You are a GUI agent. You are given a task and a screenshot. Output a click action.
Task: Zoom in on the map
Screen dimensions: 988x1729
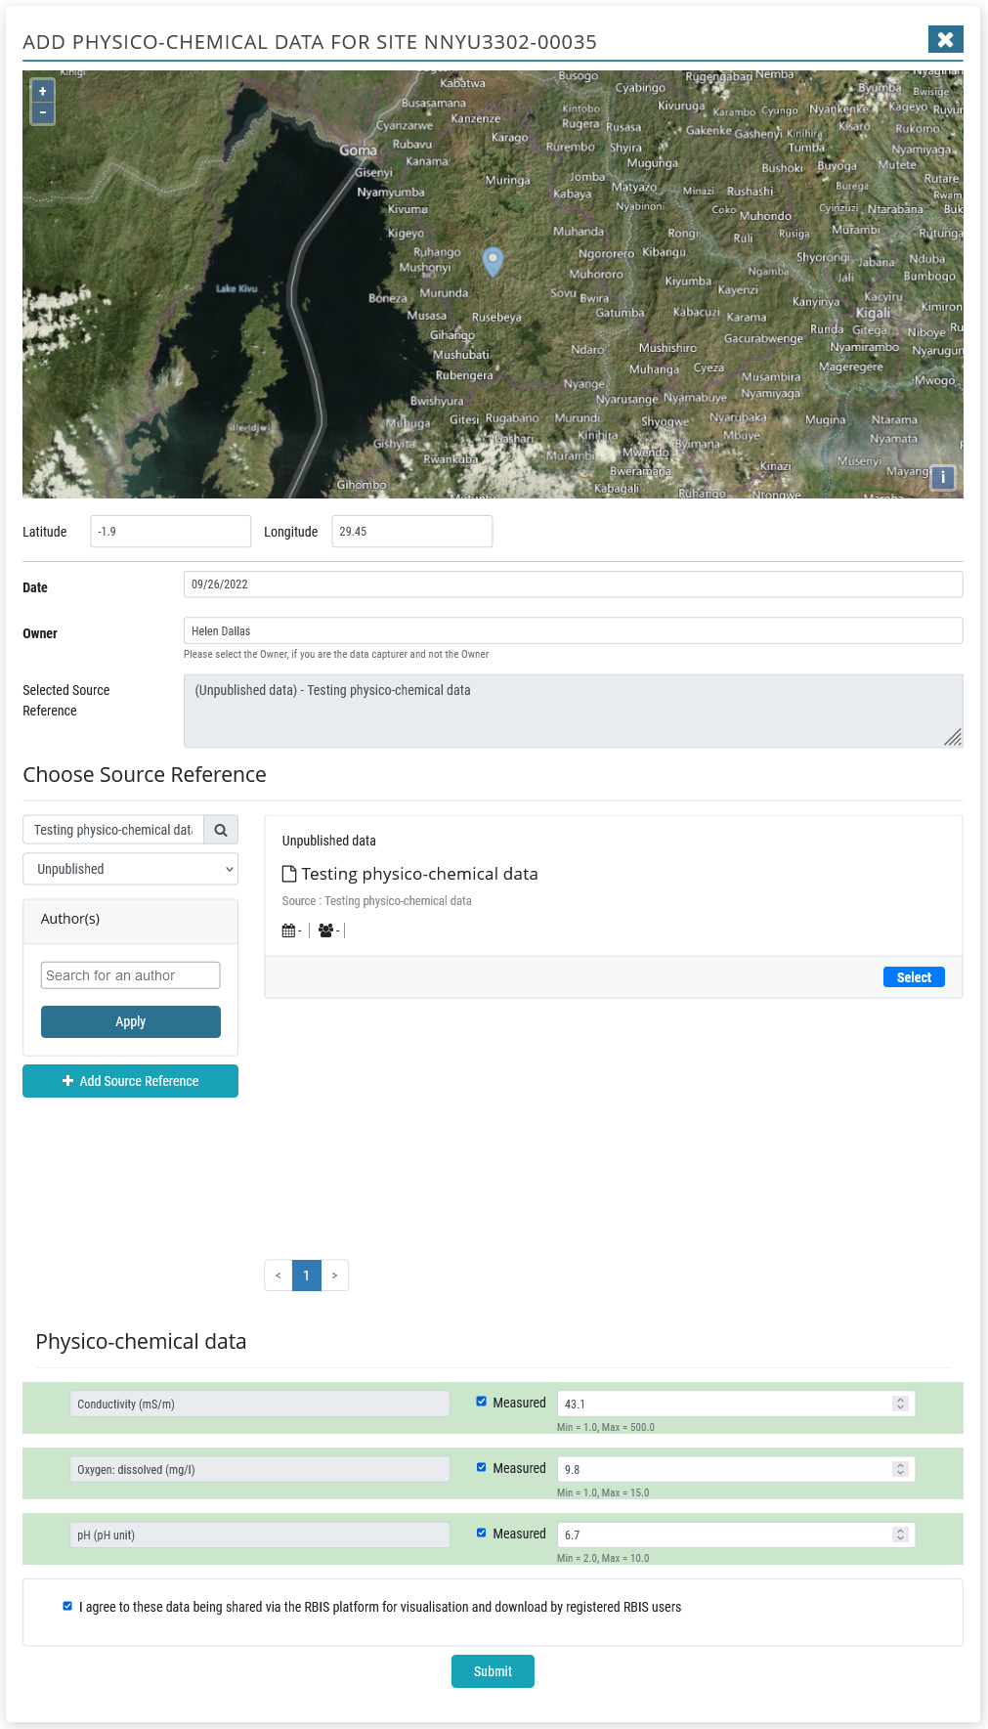(42, 91)
